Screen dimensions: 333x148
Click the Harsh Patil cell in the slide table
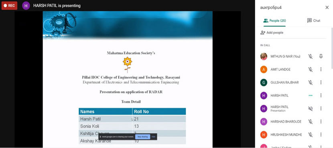(106, 119)
